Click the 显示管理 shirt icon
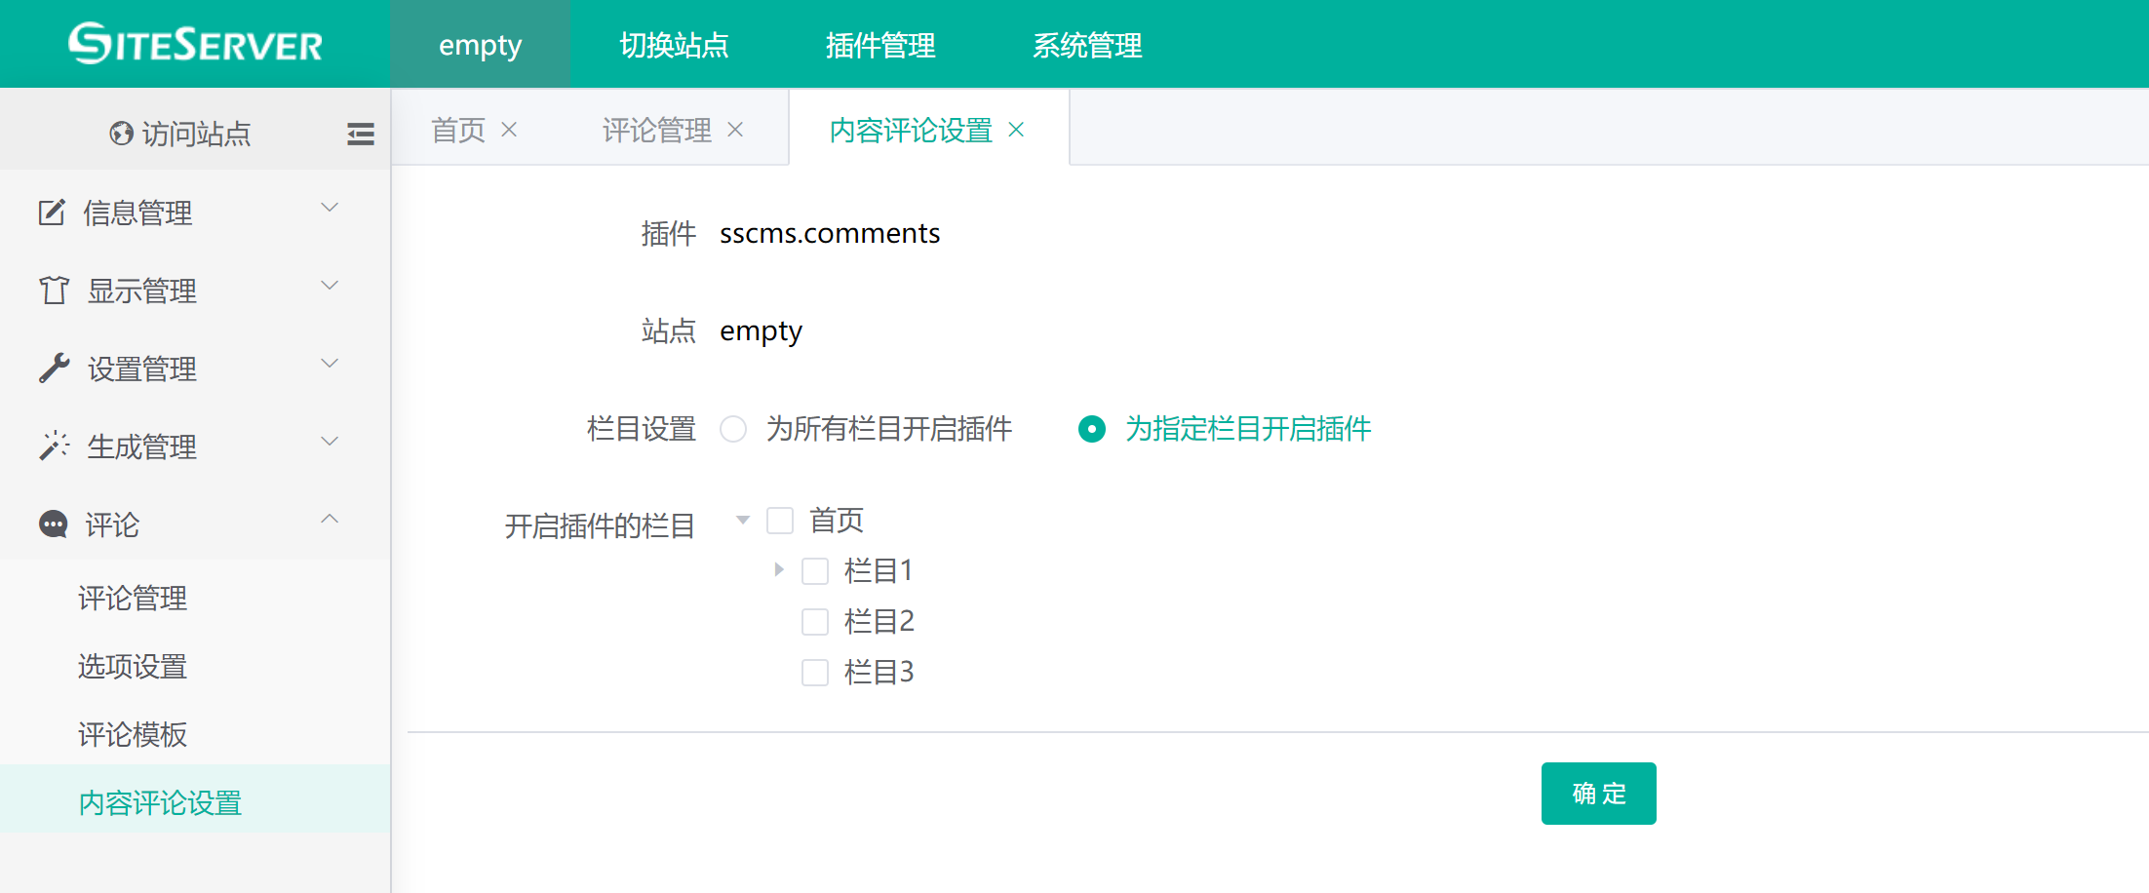This screenshot has width=2149, height=893. point(54,291)
